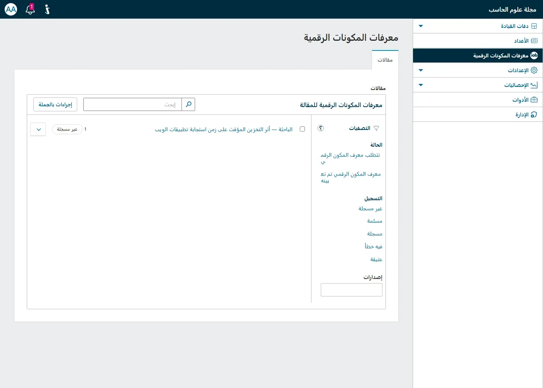This screenshot has width=543, height=388.
Task: Click the الإحصائيات chart icon
Action: [534, 85]
